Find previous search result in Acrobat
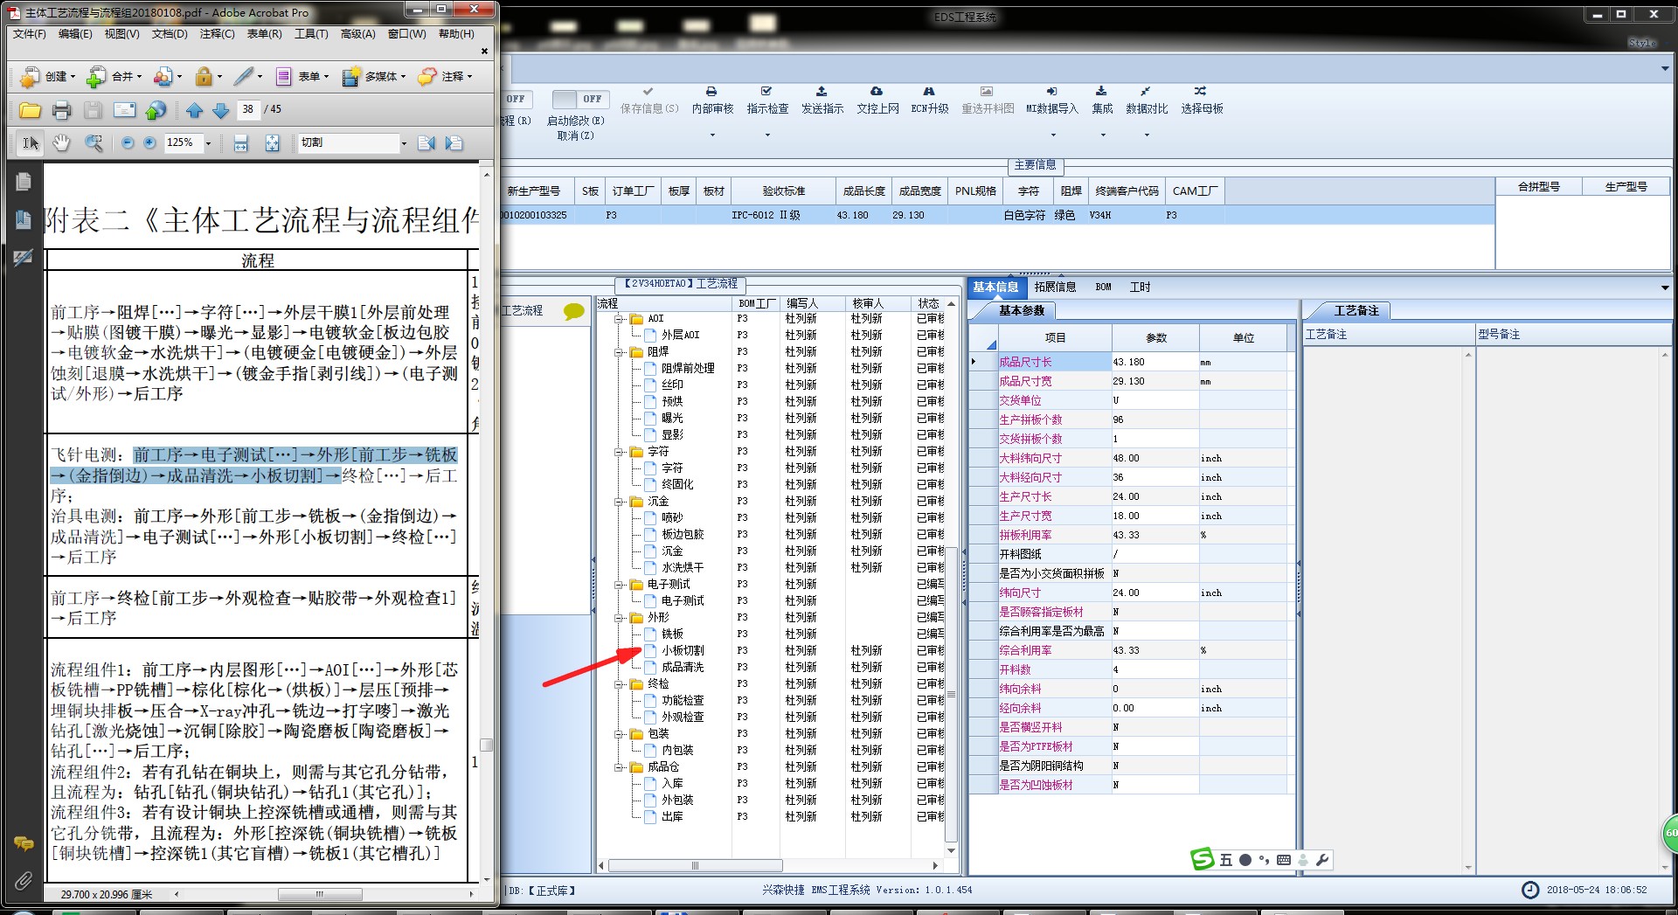 point(426,142)
